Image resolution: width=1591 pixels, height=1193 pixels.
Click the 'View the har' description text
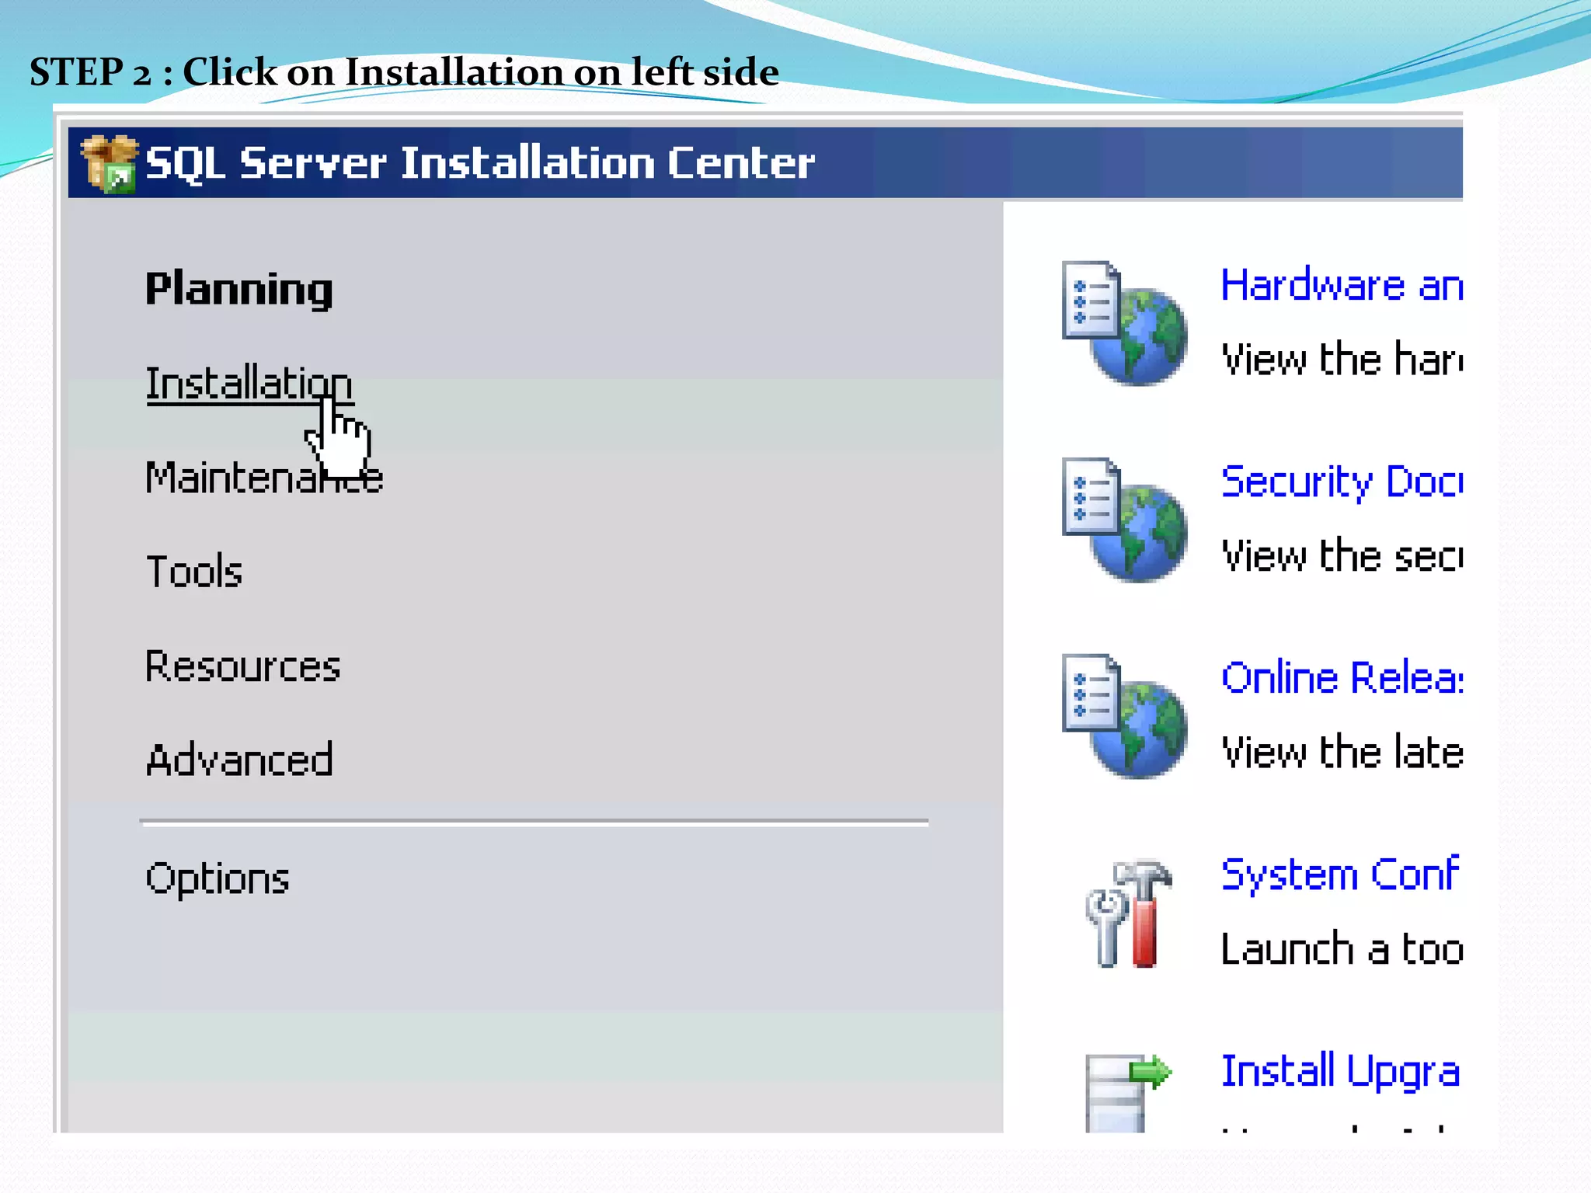tap(1342, 359)
